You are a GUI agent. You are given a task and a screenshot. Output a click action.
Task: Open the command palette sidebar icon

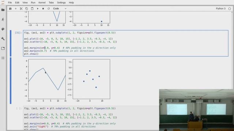click(x=3, y=29)
